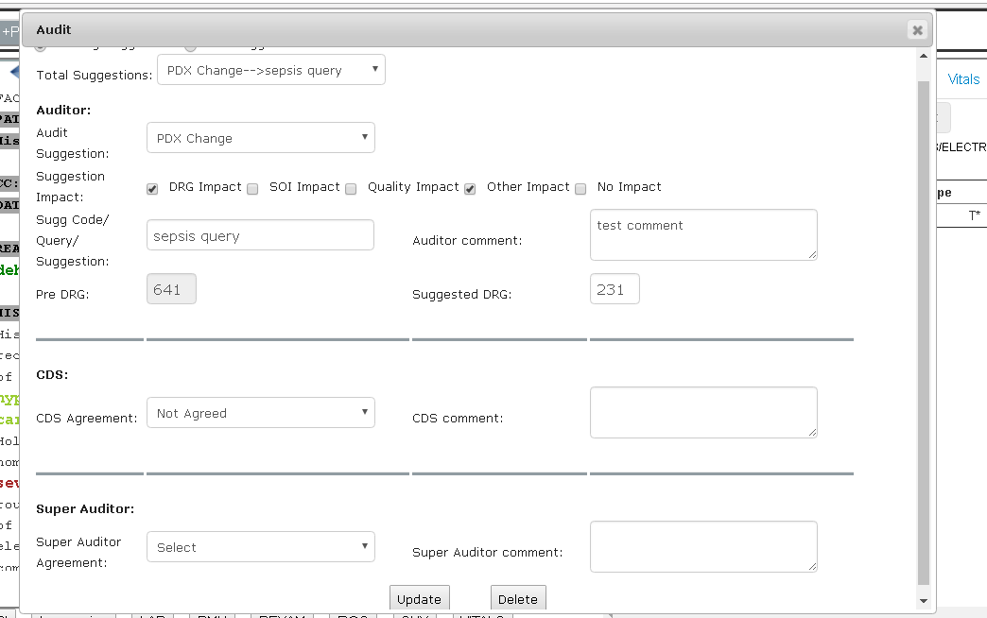Image resolution: width=987 pixels, height=618 pixels.
Task: Uncheck the DRG Impact checkbox
Action: pyautogui.click(x=152, y=188)
